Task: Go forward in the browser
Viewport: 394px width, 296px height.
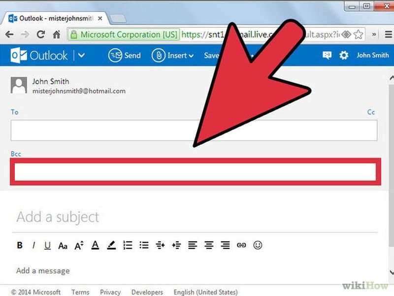Action: [x=25, y=34]
